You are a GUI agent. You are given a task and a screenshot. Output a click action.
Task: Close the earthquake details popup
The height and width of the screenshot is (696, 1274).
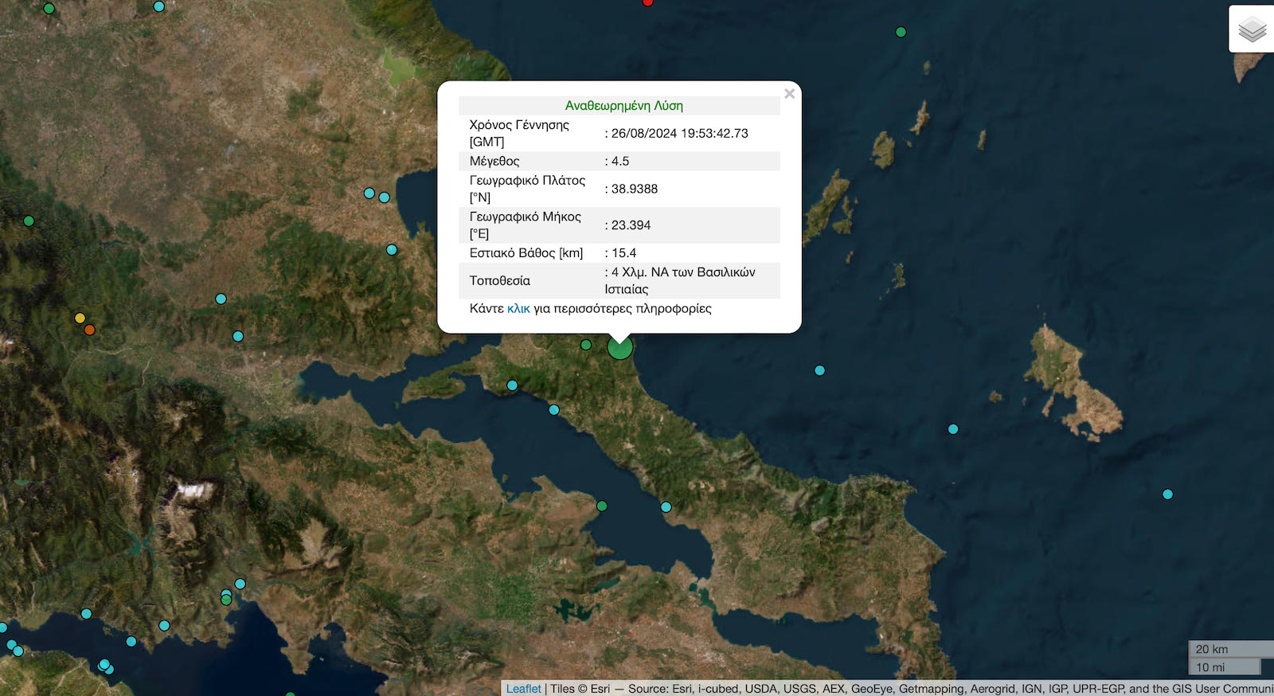click(x=789, y=94)
